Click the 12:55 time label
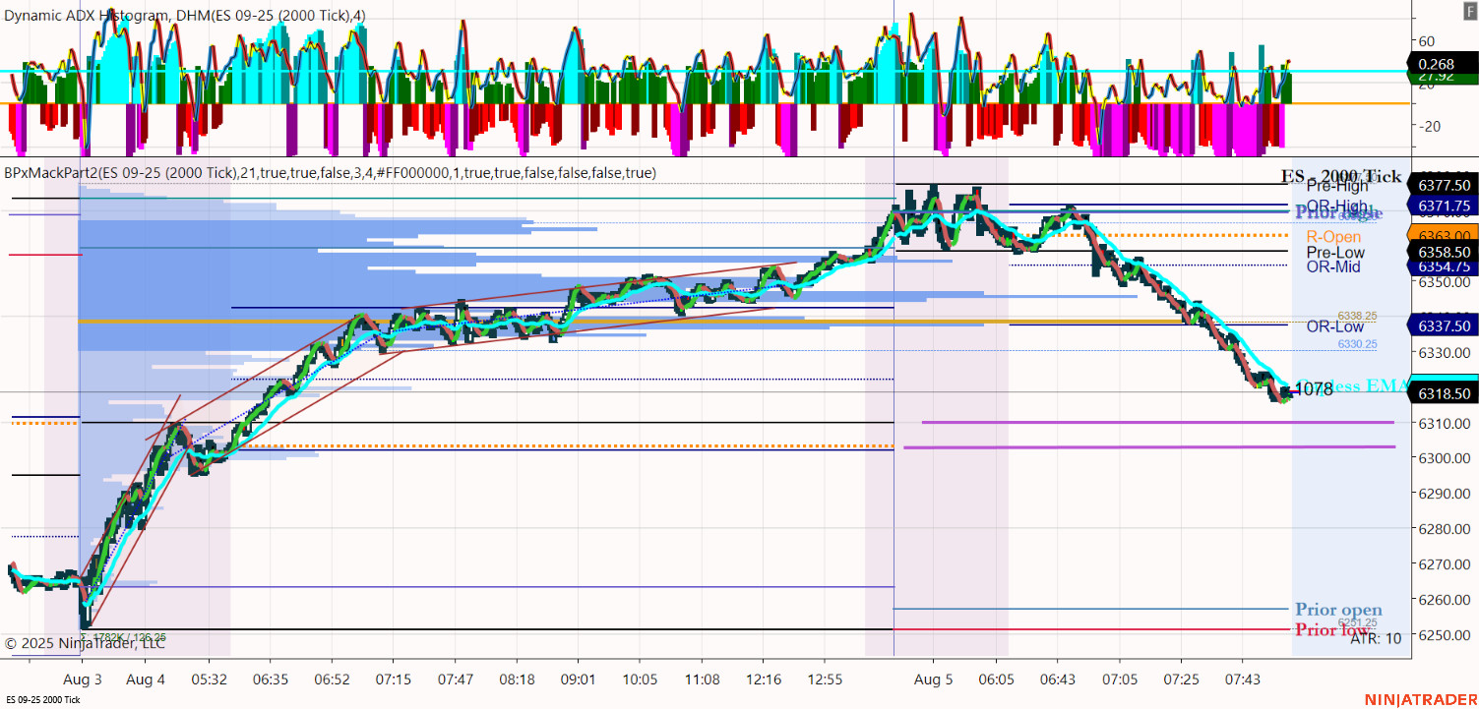 click(825, 679)
